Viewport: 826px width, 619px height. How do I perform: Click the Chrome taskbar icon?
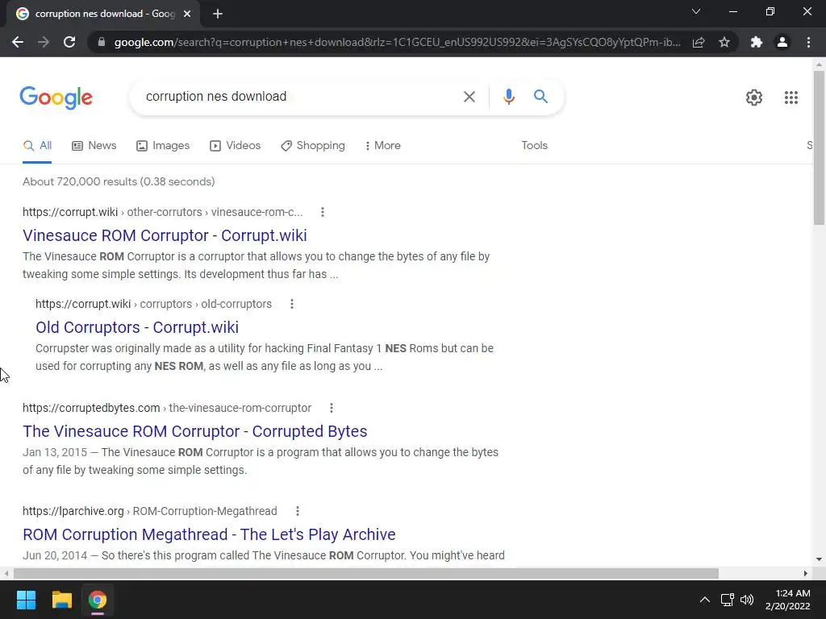[98, 600]
